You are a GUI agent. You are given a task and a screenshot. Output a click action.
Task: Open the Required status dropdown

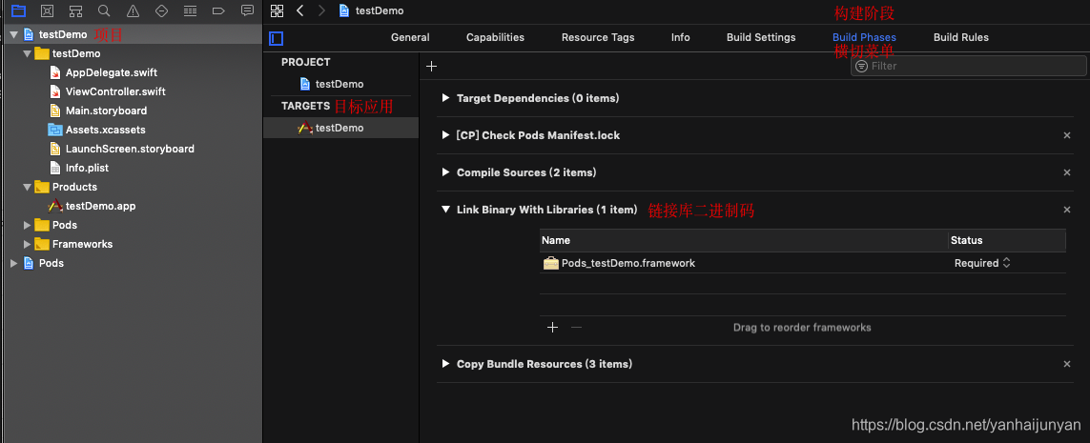coord(981,263)
